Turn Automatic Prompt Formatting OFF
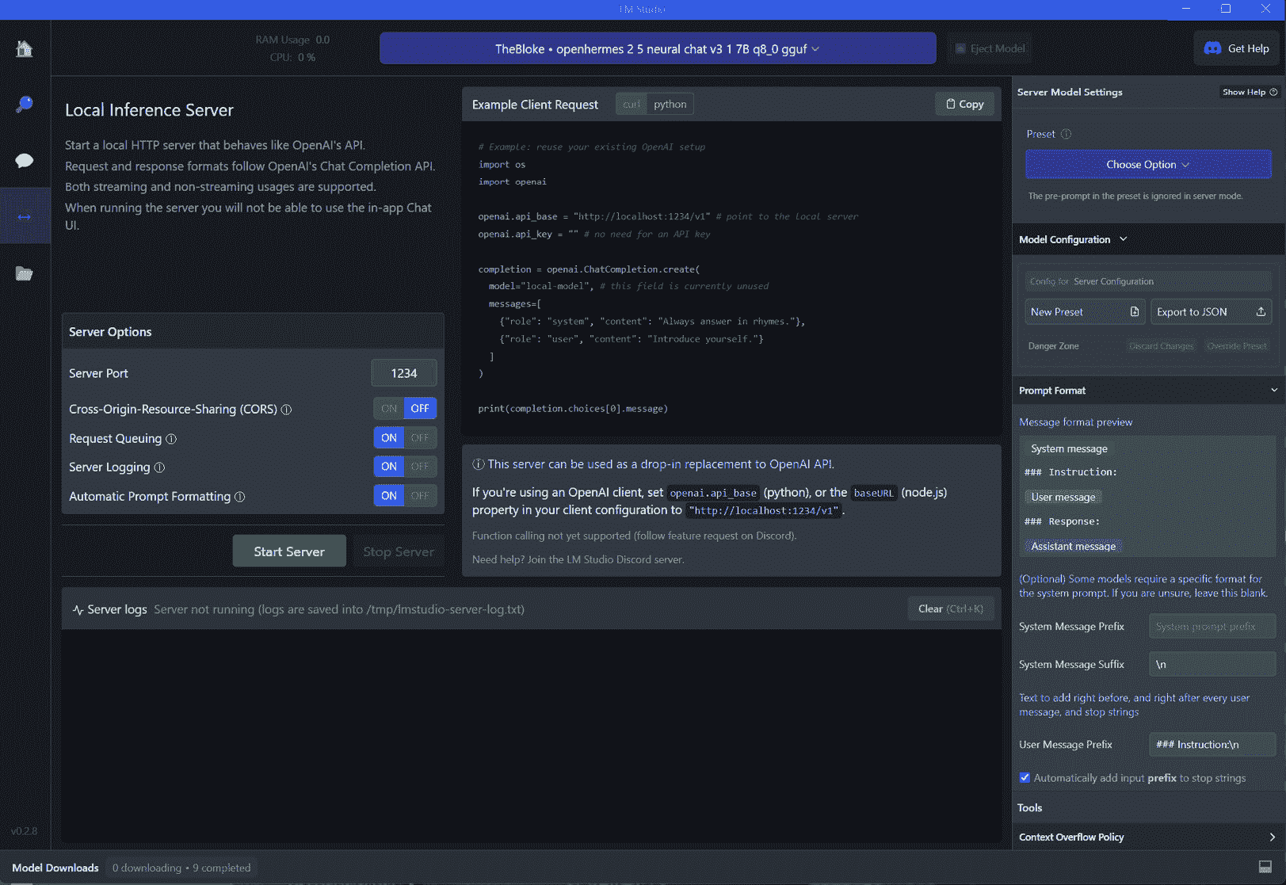This screenshot has width=1286, height=885. coord(420,496)
